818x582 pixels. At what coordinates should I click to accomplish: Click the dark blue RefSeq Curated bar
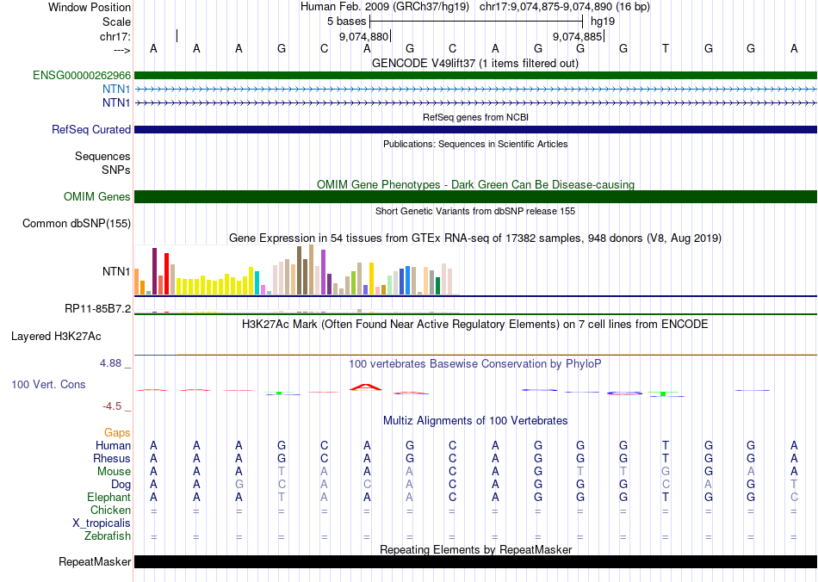[x=475, y=129]
